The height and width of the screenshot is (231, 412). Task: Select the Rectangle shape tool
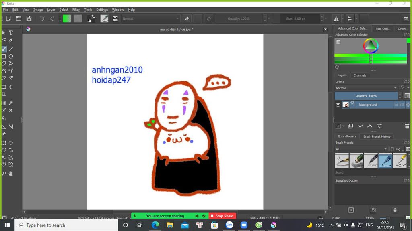(x=4, y=56)
